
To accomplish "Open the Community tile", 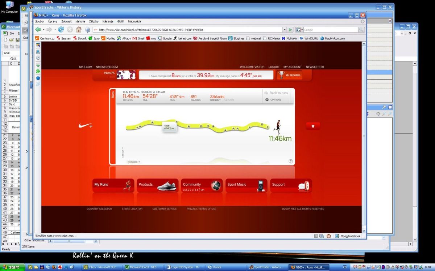I will point(202,185).
